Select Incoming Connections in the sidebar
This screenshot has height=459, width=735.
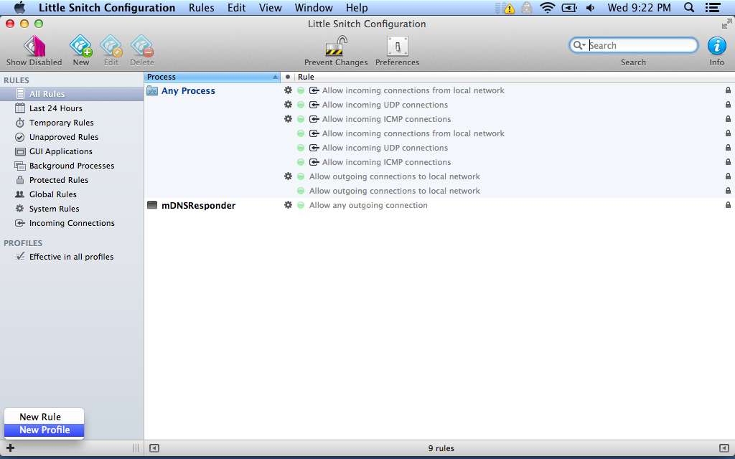(x=72, y=224)
